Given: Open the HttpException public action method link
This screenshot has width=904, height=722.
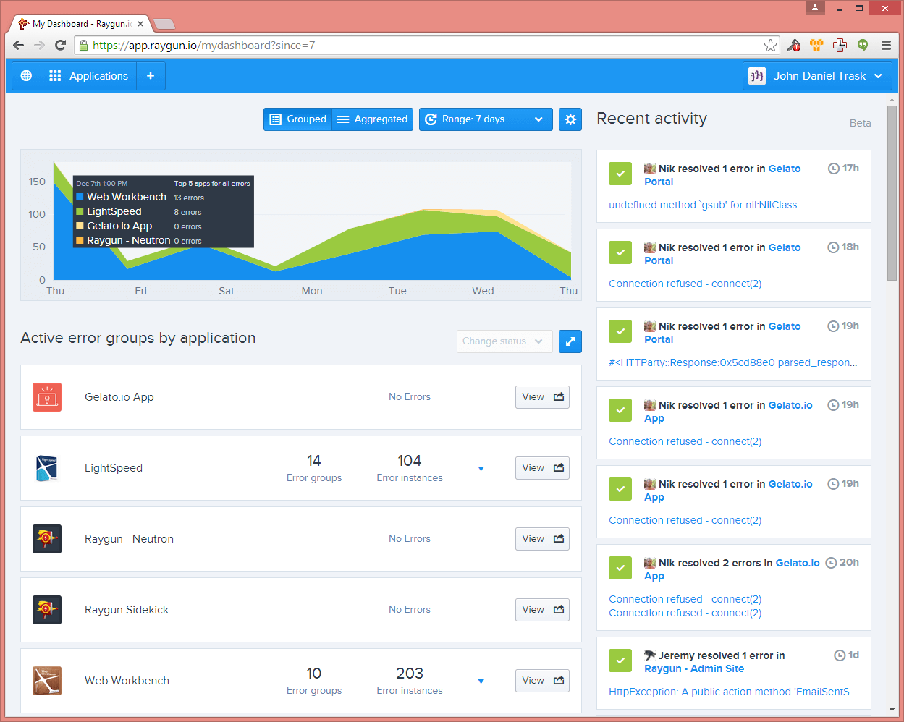Looking at the screenshot, I should point(732,692).
